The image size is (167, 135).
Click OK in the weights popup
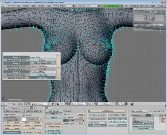tap(58, 67)
